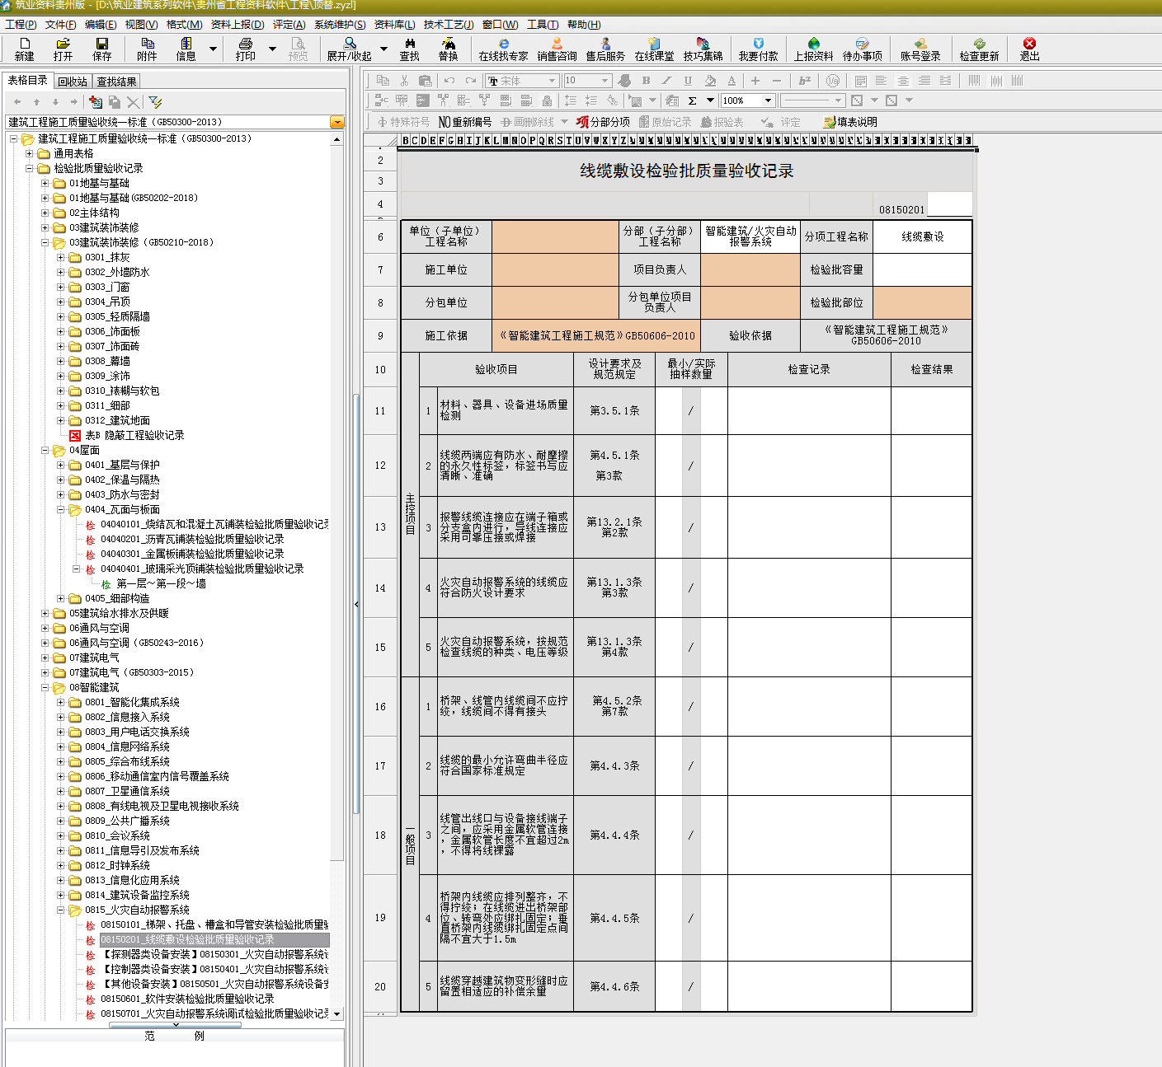Collapse the 04屋面 tree node
Screen dimensions: 1162x1067
45,450
